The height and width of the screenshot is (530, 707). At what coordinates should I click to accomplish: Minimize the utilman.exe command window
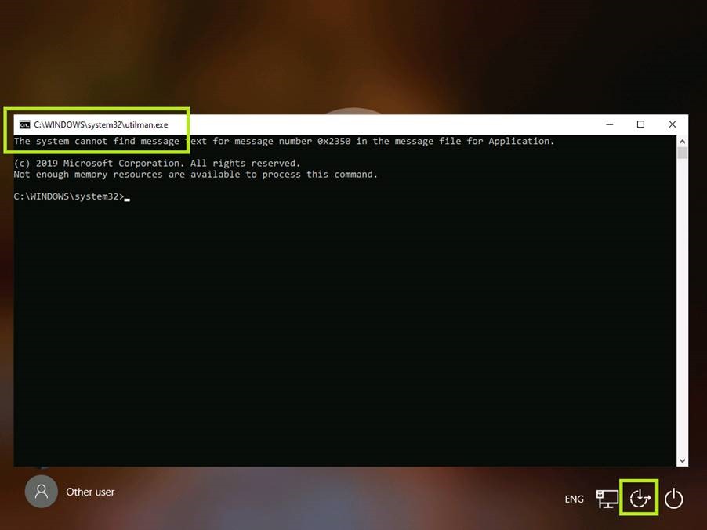pyautogui.click(x=609, y=124)
